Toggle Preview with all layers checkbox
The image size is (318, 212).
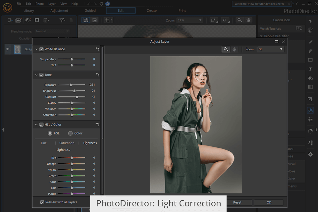(42, 202)
